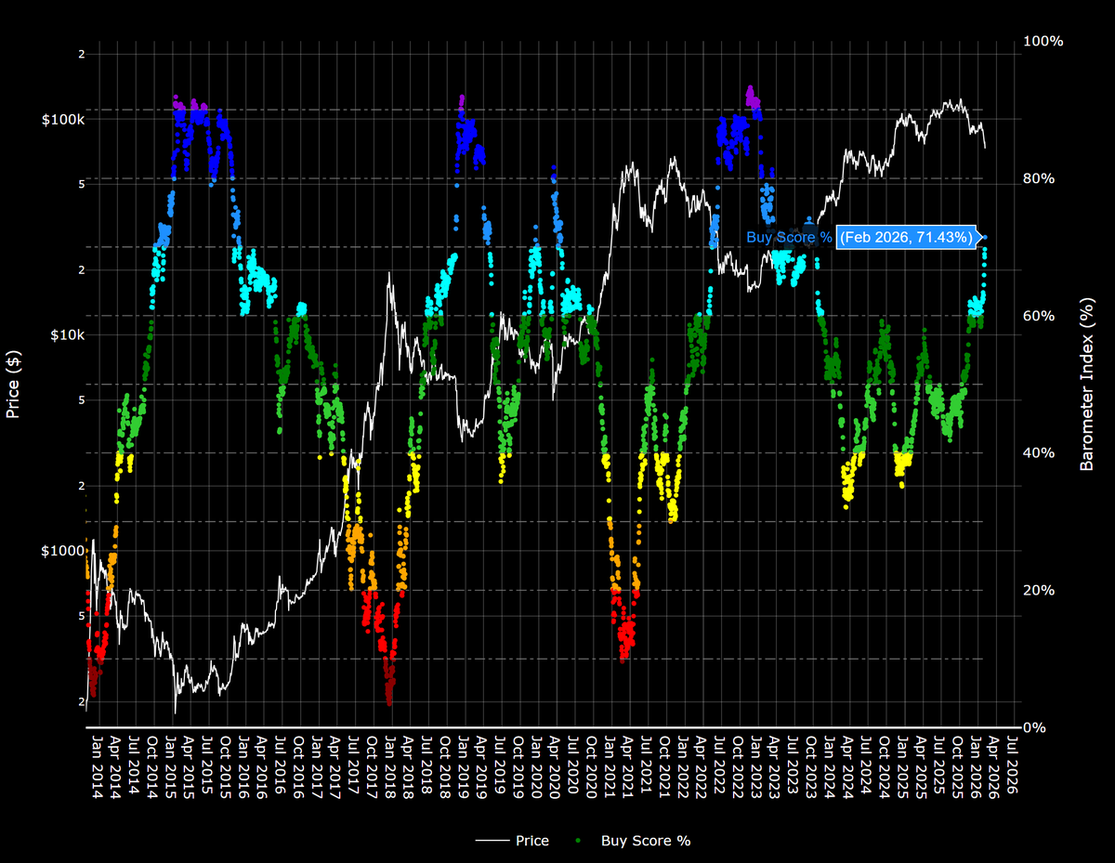The image size is (1115, 863).
Task: Click the $100k price tick label
Action: click(63, 120)
